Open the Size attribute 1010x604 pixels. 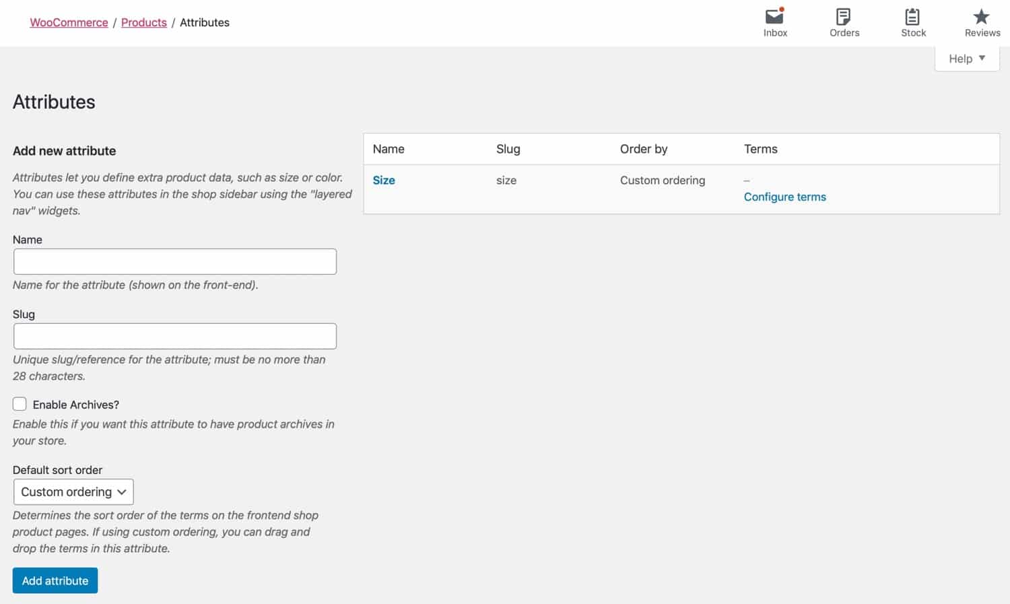click(384, 180)
